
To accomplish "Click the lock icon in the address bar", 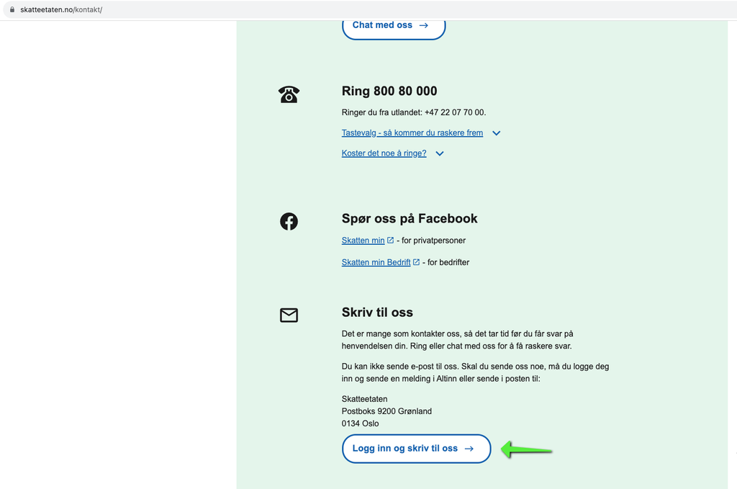I will 12,10.
